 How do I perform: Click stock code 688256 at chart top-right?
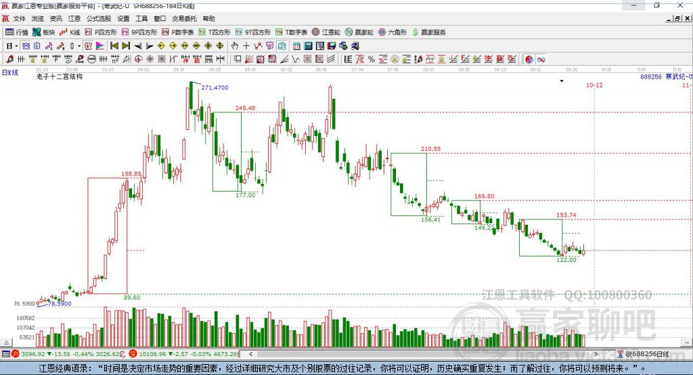[651, 76]
